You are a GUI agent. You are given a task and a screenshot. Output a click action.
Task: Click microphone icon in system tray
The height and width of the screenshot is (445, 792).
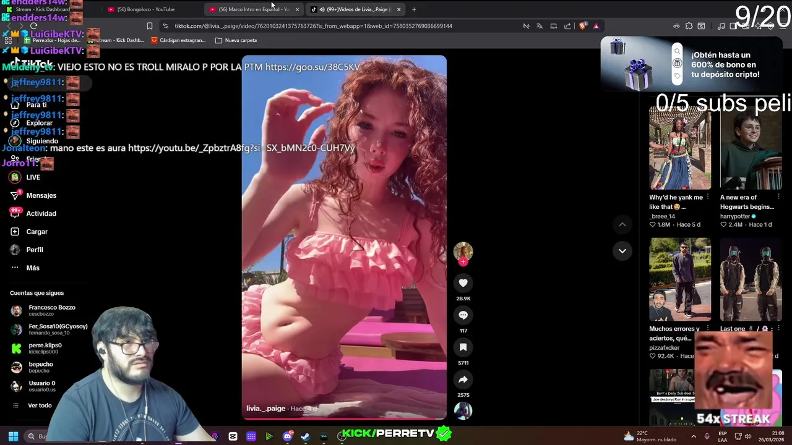tap(707, 436)
